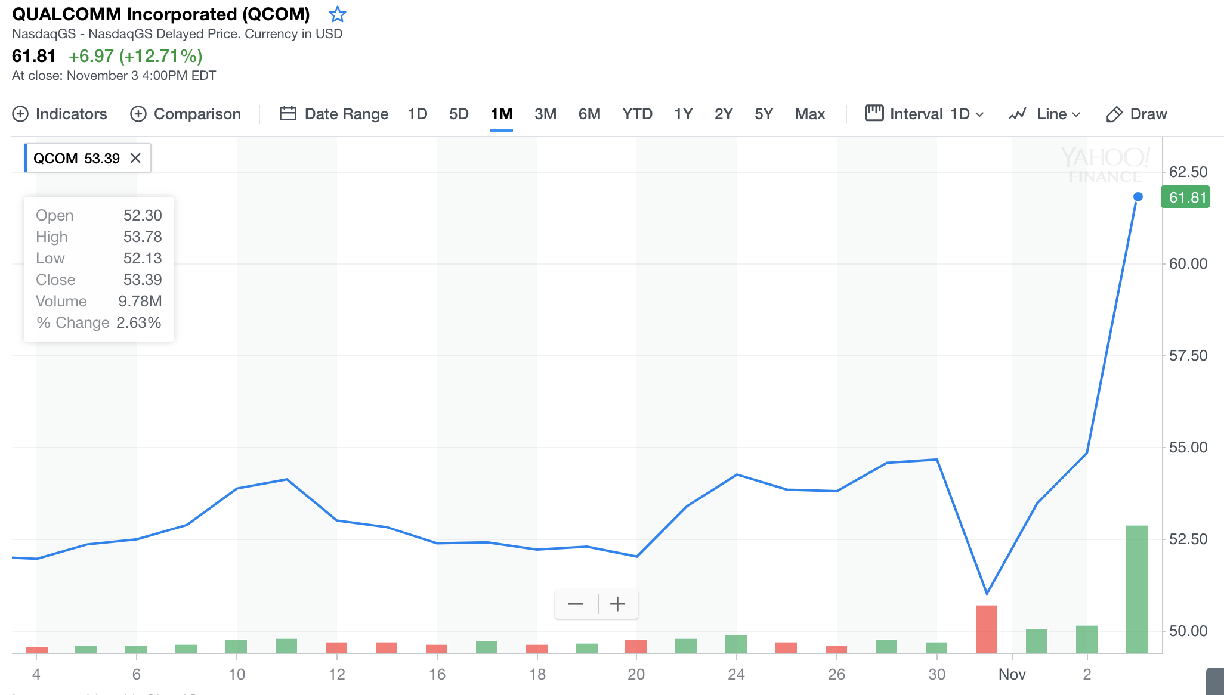Click the 30 date axis label
Viewport: 1224px width, 695px height.
pyautogui.click(x=936, y=674)
